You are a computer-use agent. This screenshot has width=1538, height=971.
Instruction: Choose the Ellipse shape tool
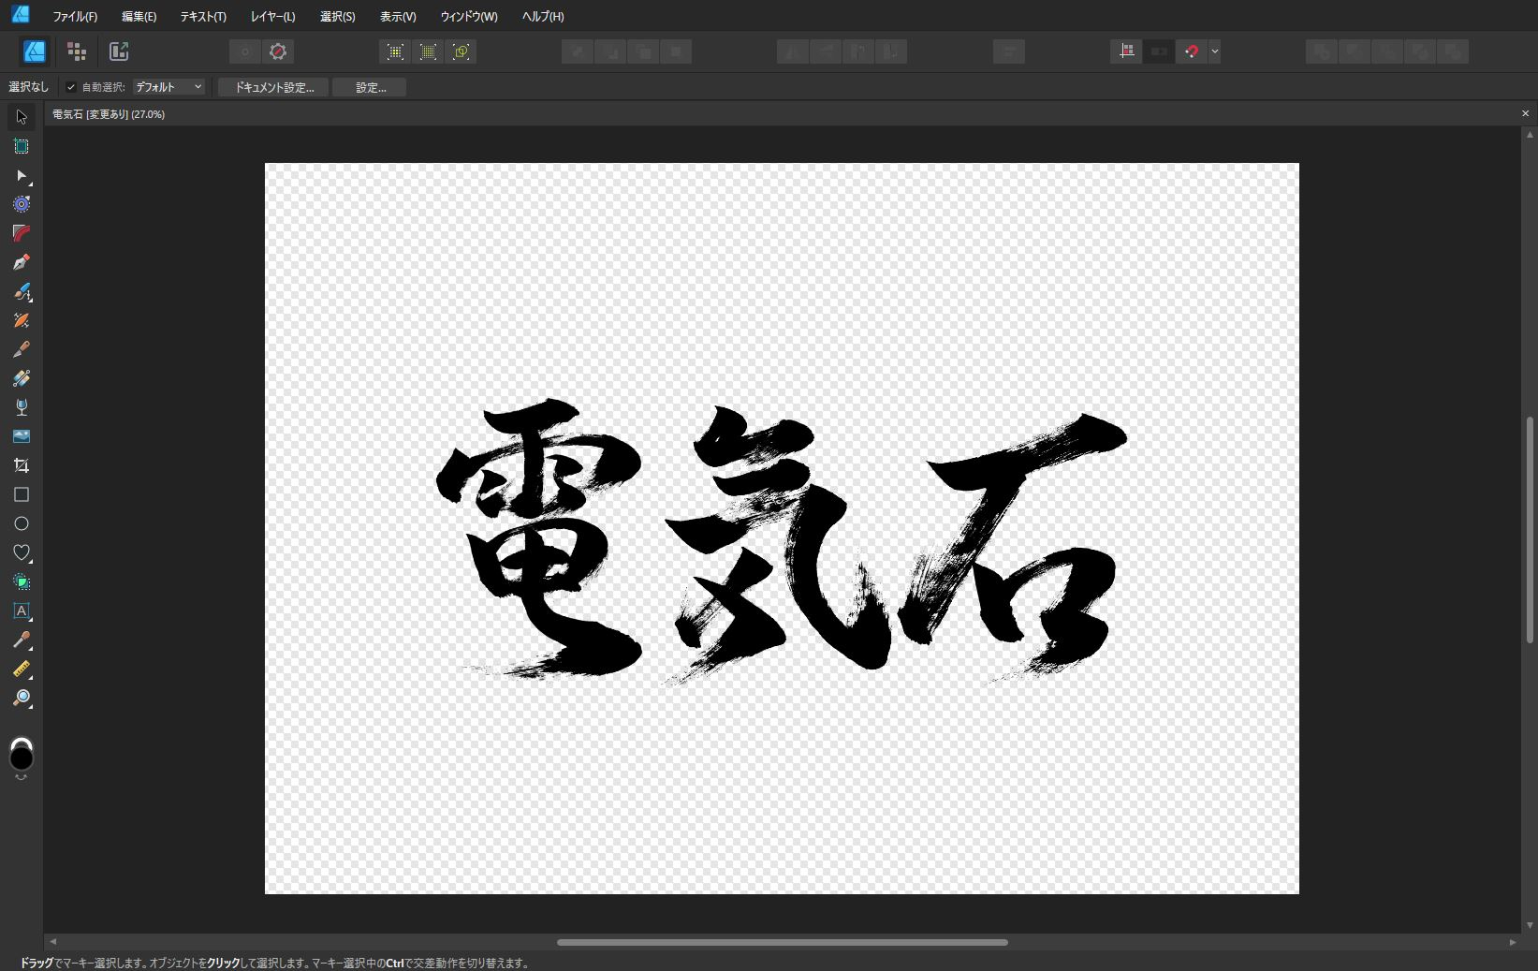(22, 523)
